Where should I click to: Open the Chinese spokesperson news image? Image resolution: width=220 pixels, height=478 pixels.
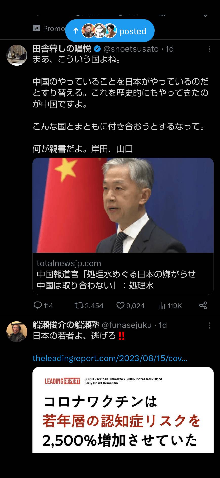(x=123, y=205)
